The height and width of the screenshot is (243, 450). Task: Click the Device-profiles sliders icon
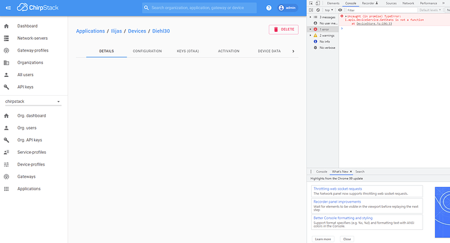point(7,164)
